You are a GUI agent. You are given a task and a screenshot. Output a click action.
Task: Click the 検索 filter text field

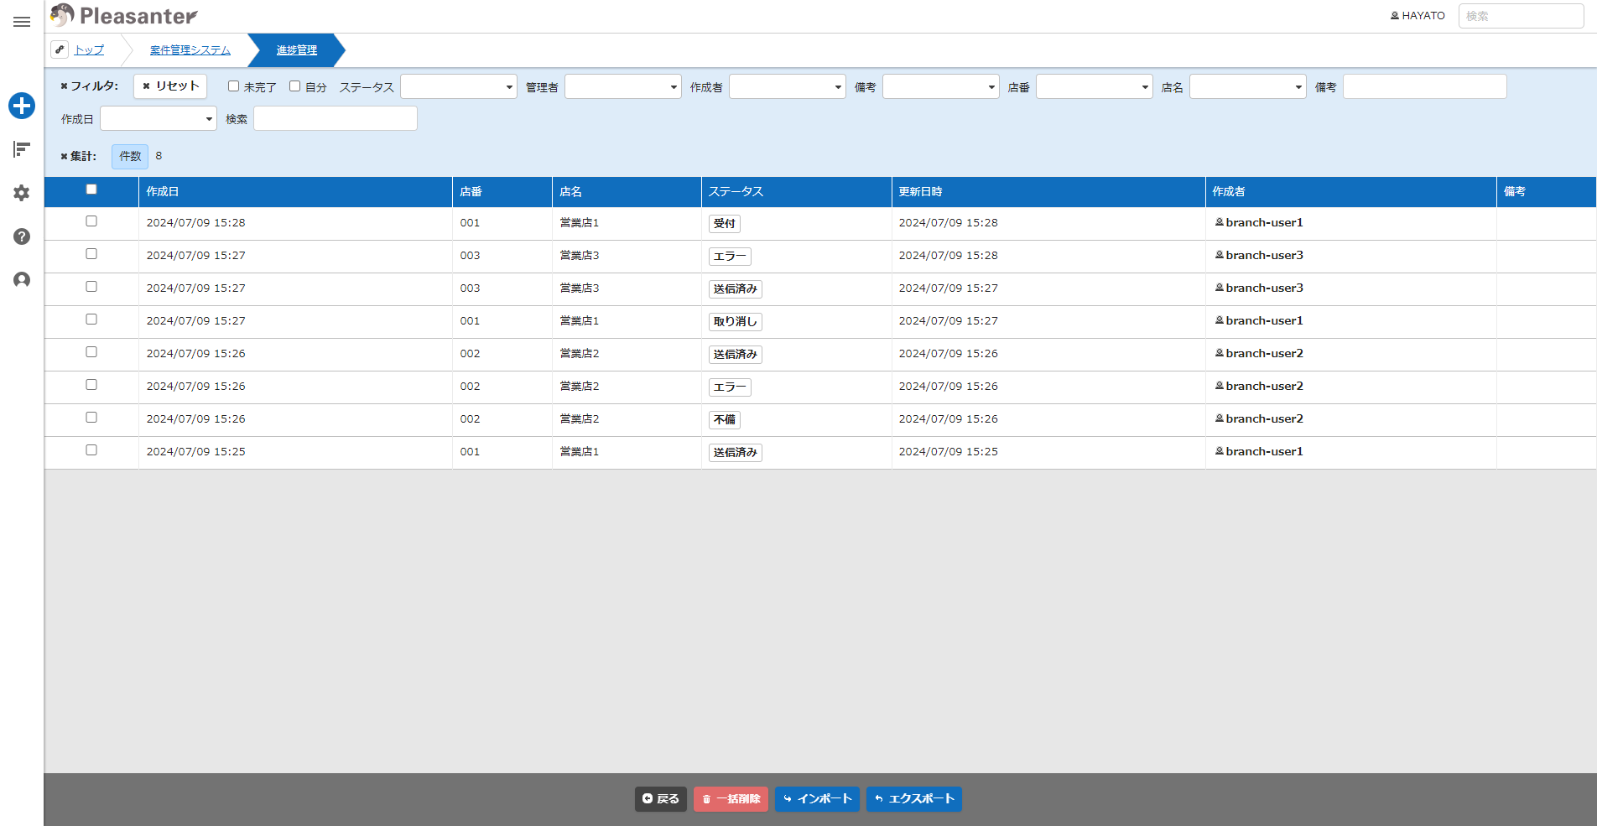coord(336,118)
